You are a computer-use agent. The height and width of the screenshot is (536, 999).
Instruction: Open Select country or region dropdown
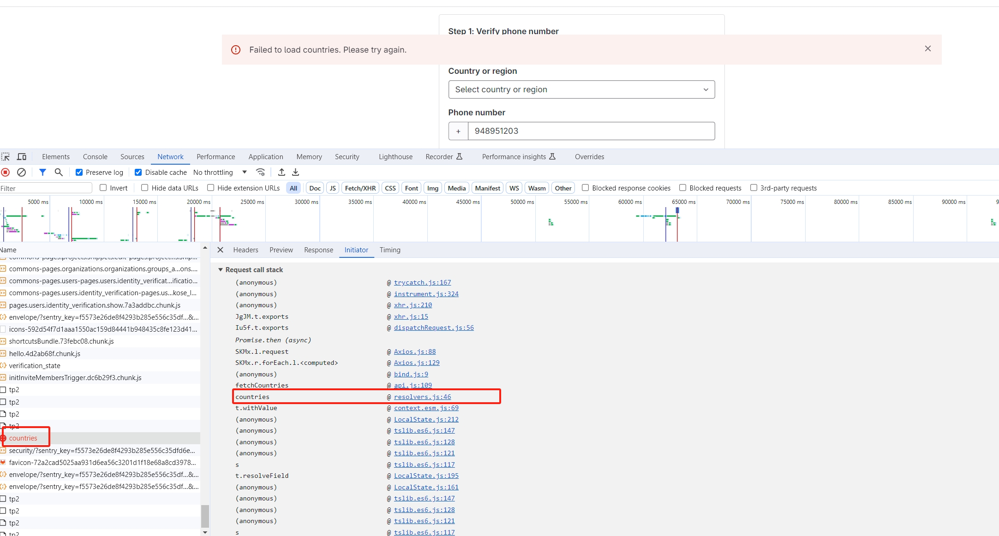coord(581,89)
